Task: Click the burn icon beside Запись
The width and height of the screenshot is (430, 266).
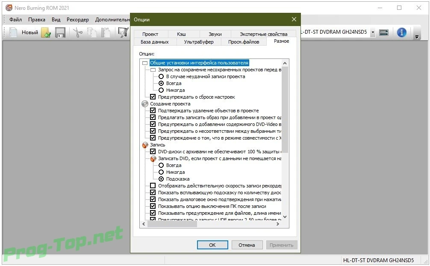Action: (145, 145)
